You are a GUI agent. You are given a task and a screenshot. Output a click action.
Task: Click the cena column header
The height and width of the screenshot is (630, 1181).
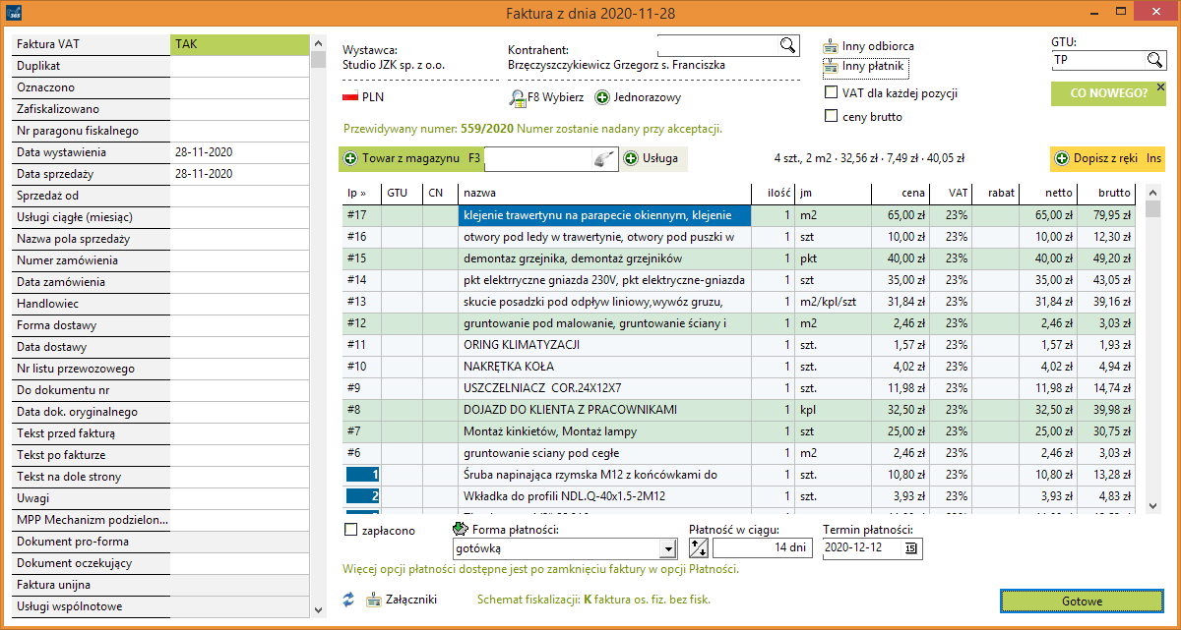pyautogui.click(x=900, y=193)
